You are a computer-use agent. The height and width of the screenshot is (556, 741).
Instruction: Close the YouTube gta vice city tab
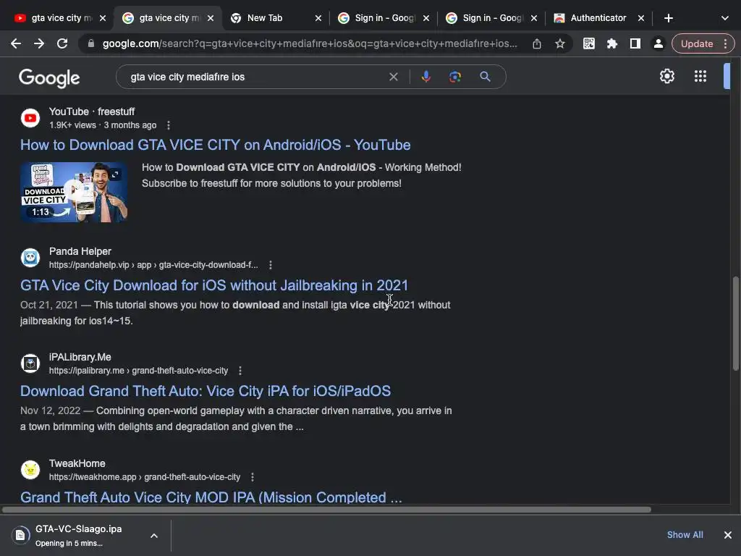(103, 18)
